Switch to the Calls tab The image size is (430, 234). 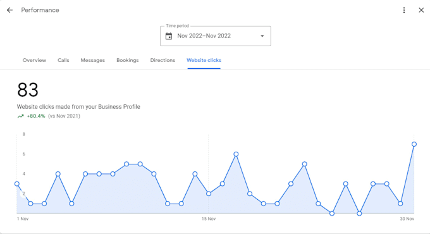tap(63, 60)
